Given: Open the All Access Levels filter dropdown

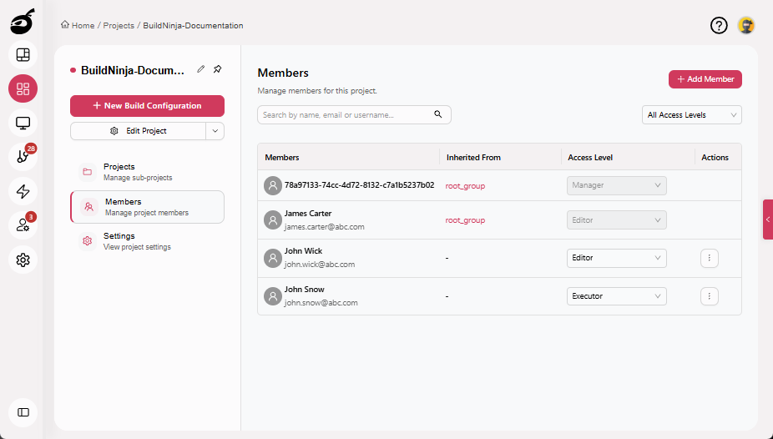Looking at the screenshot, I should coord(692,115).
